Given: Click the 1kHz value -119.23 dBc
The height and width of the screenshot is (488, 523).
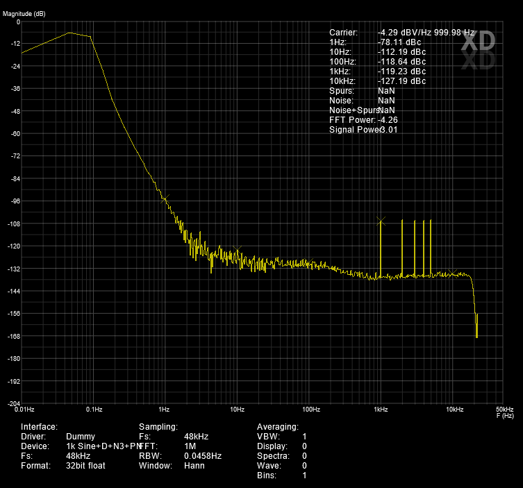Looking at the screenshot, I should (x=401, y=71).
